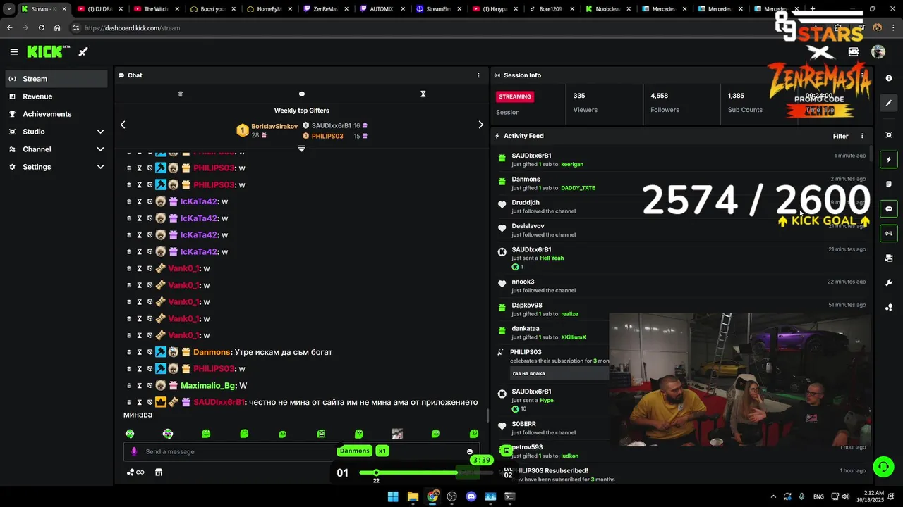Screen dimensions: 903x507
Task: Switch to the StreamElements browser tab
Action: tap(439, 9)
